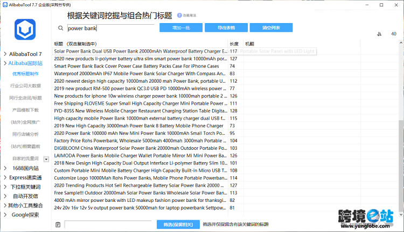
Task: Open the (站内) sidebar item below 同行店铺分析
Action: pyautogui.click(x=25, y=146)
